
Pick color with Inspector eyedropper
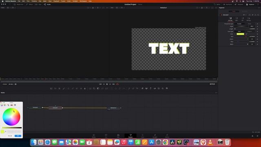[x=246, y=34]
